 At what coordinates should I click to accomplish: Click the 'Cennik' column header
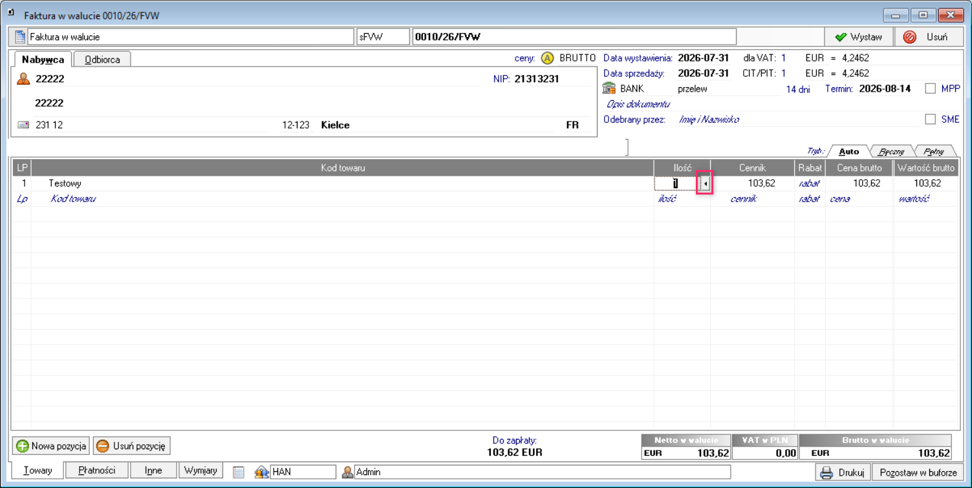752,168
